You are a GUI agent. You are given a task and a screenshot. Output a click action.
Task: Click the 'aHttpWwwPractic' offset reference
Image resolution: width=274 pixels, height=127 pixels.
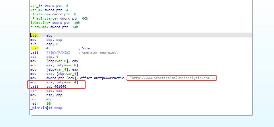click(109, 78)
